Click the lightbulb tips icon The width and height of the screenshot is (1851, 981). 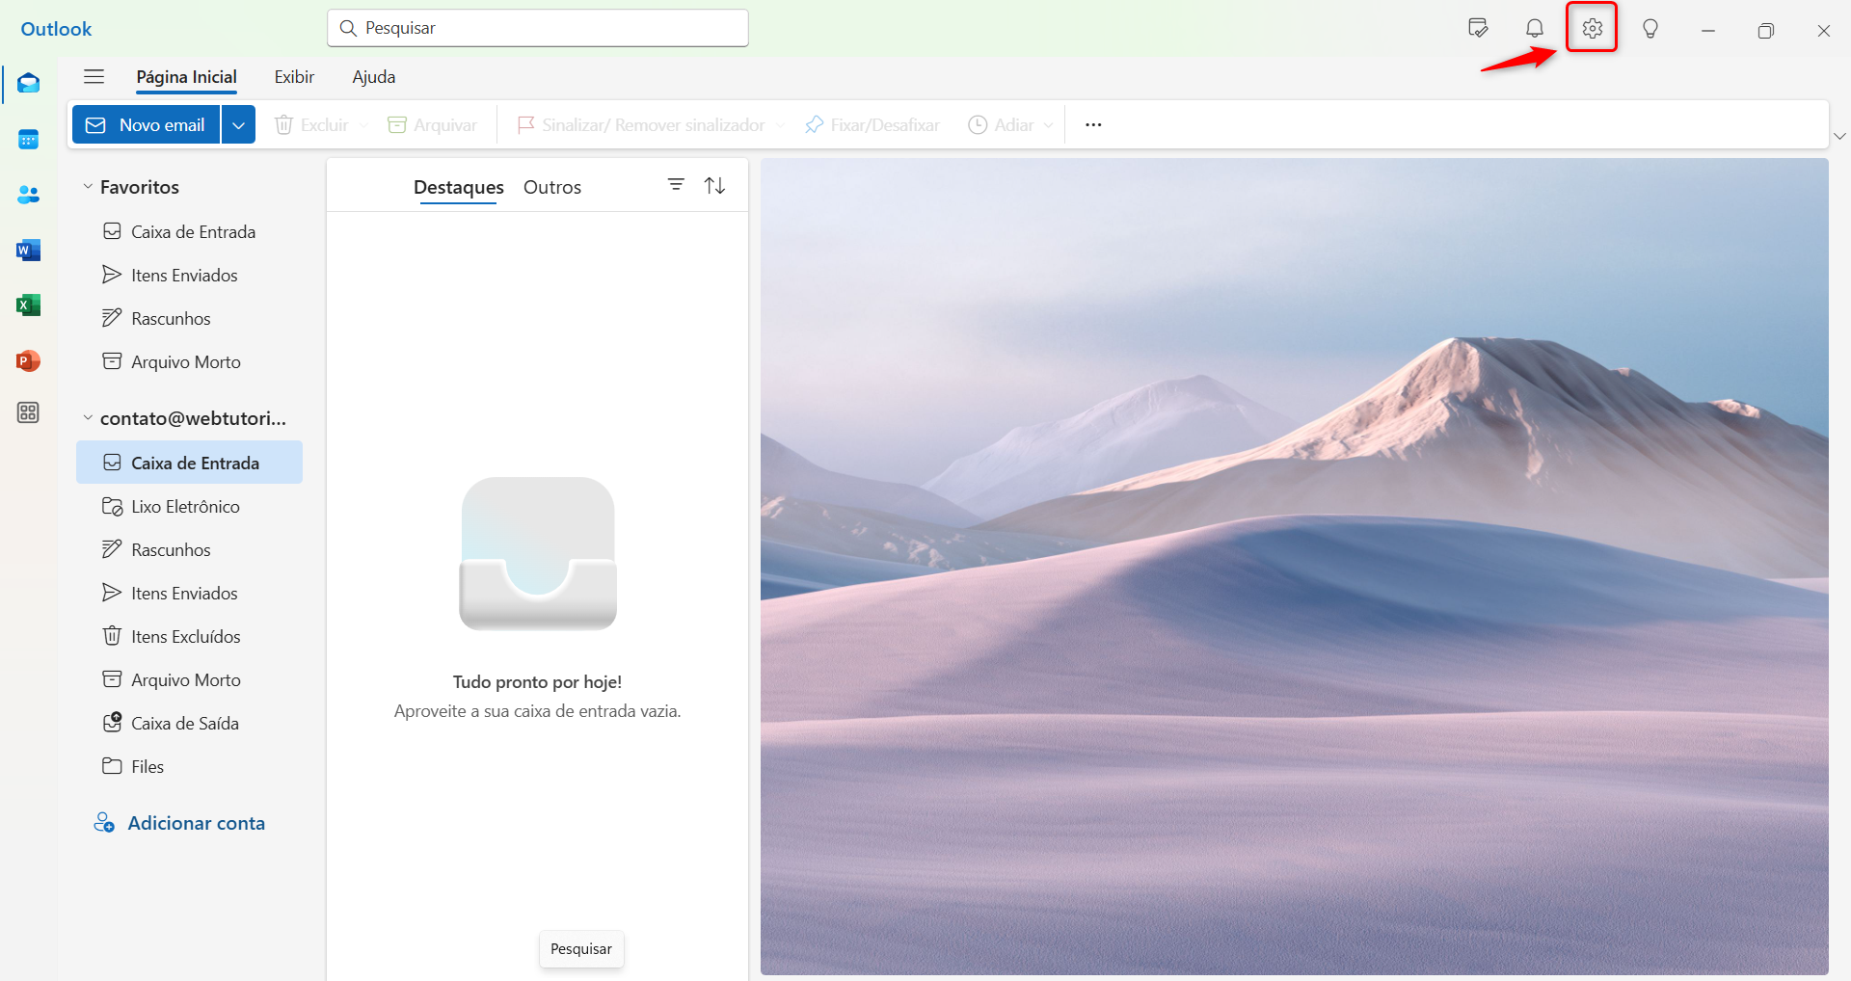click(x=1650, y=29)
